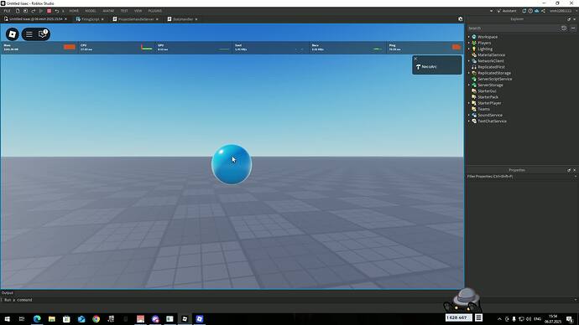Screen dimensions: 579x325
Task: Open the MODEL ribbon tab
Action: click(x=91, y=11)
